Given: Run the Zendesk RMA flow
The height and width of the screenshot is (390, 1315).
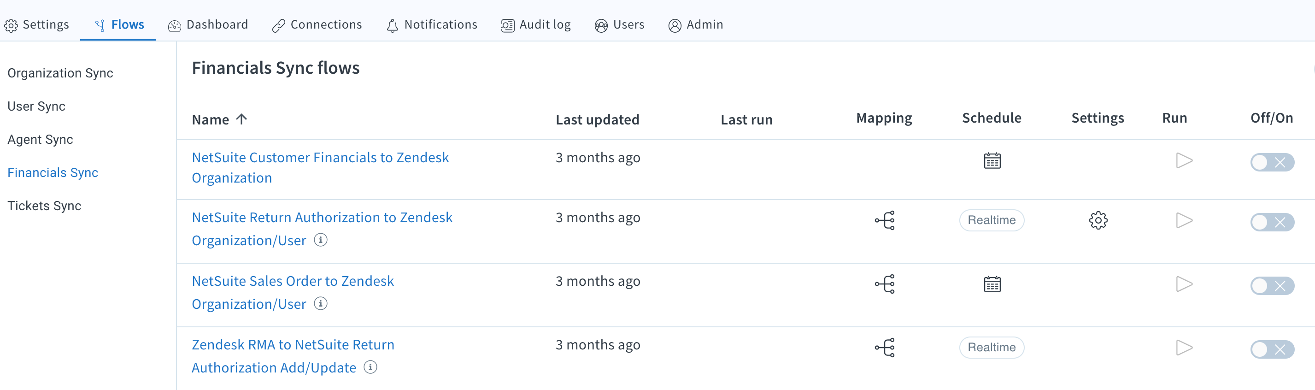Looking at the screenshot, I should 1184,348.
